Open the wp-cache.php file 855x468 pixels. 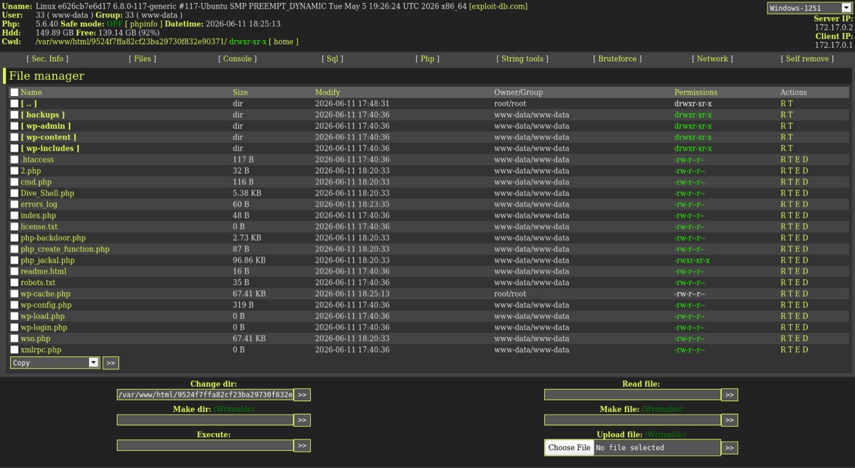pos(46,293)
